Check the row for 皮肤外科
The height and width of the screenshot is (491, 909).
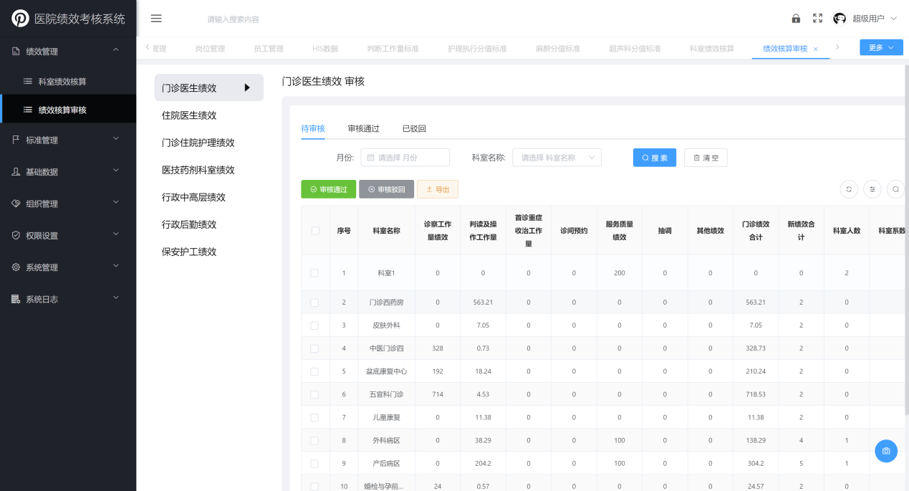click(x=314, y=325)
